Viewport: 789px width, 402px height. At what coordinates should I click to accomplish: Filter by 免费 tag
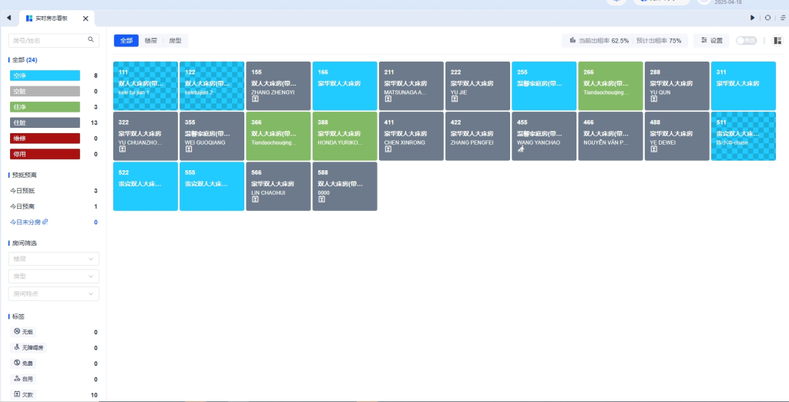[x=24, y=363]
